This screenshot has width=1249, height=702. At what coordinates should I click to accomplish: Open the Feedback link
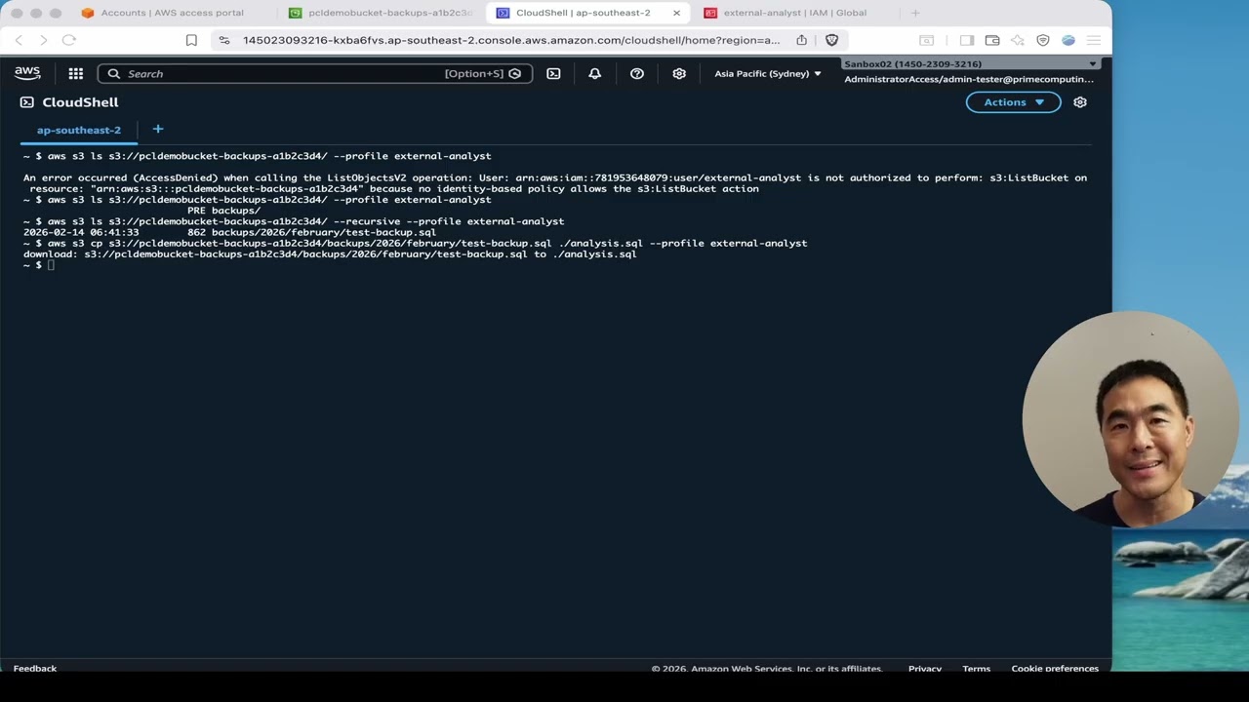(35, 668)
